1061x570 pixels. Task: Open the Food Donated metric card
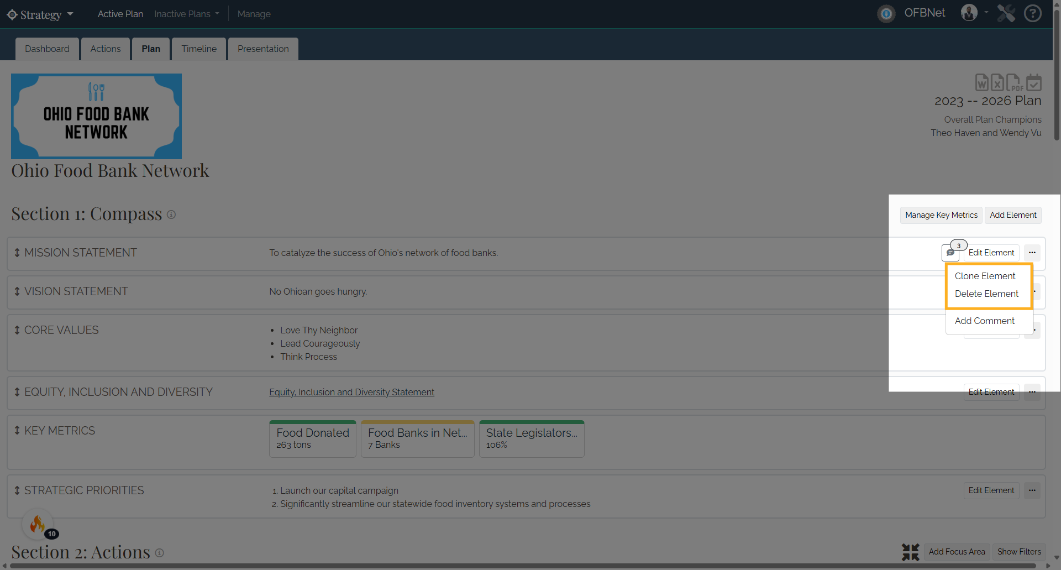coord(313,439)
